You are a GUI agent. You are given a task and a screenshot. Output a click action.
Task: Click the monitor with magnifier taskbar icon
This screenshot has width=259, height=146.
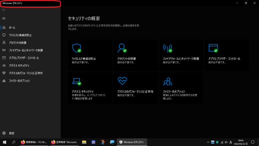(x=112, y=142)
